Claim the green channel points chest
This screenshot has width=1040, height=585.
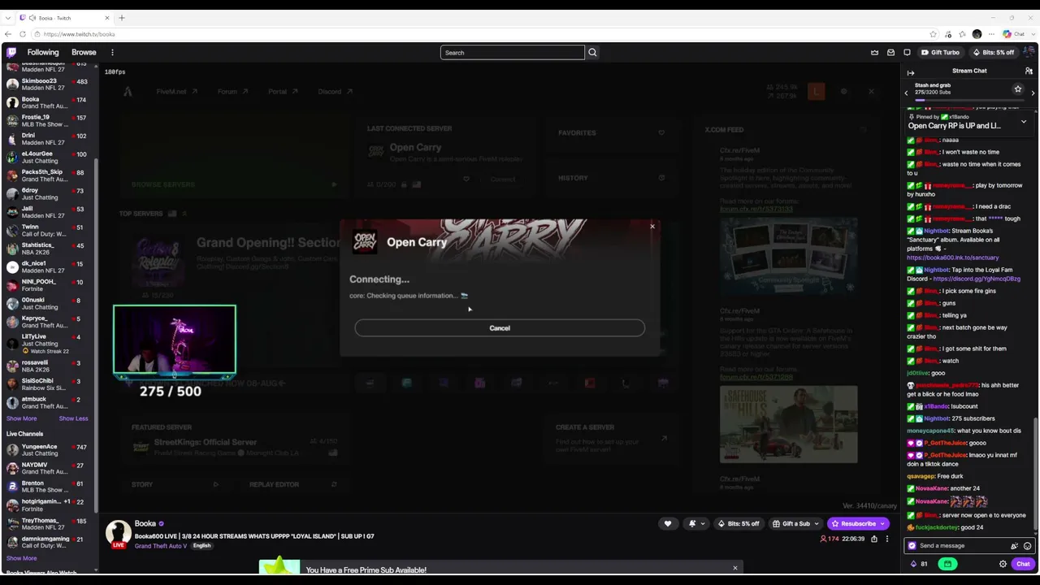click(947, 564)
